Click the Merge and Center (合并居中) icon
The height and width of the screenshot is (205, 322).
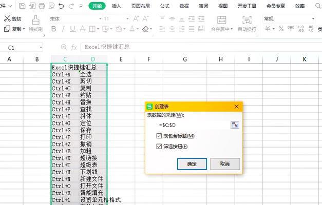221,20
